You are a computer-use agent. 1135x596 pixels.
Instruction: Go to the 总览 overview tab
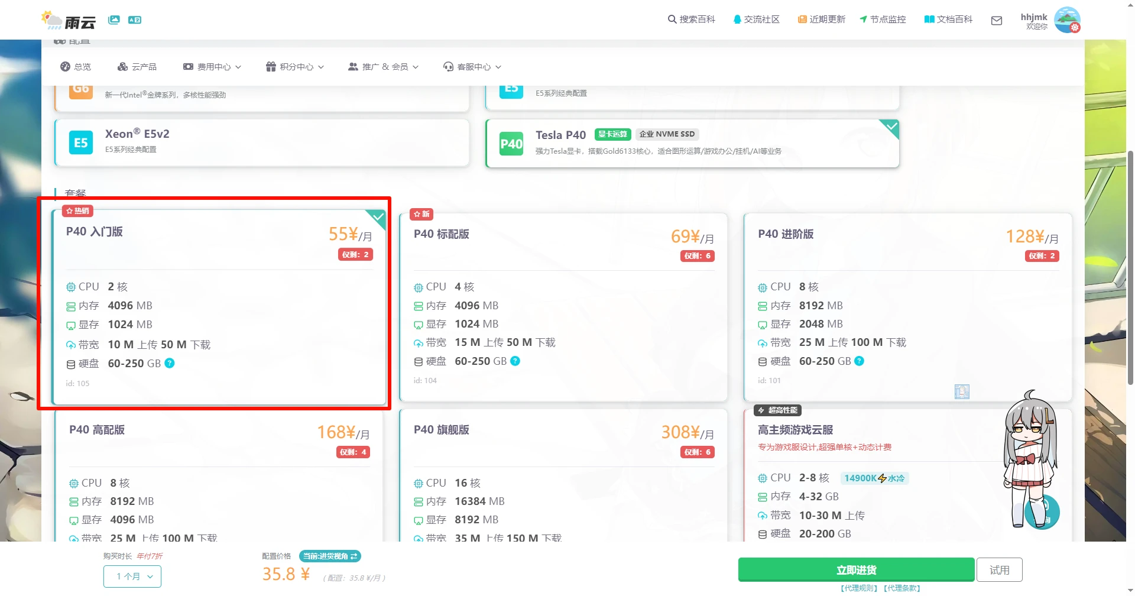tap(76, 67)
